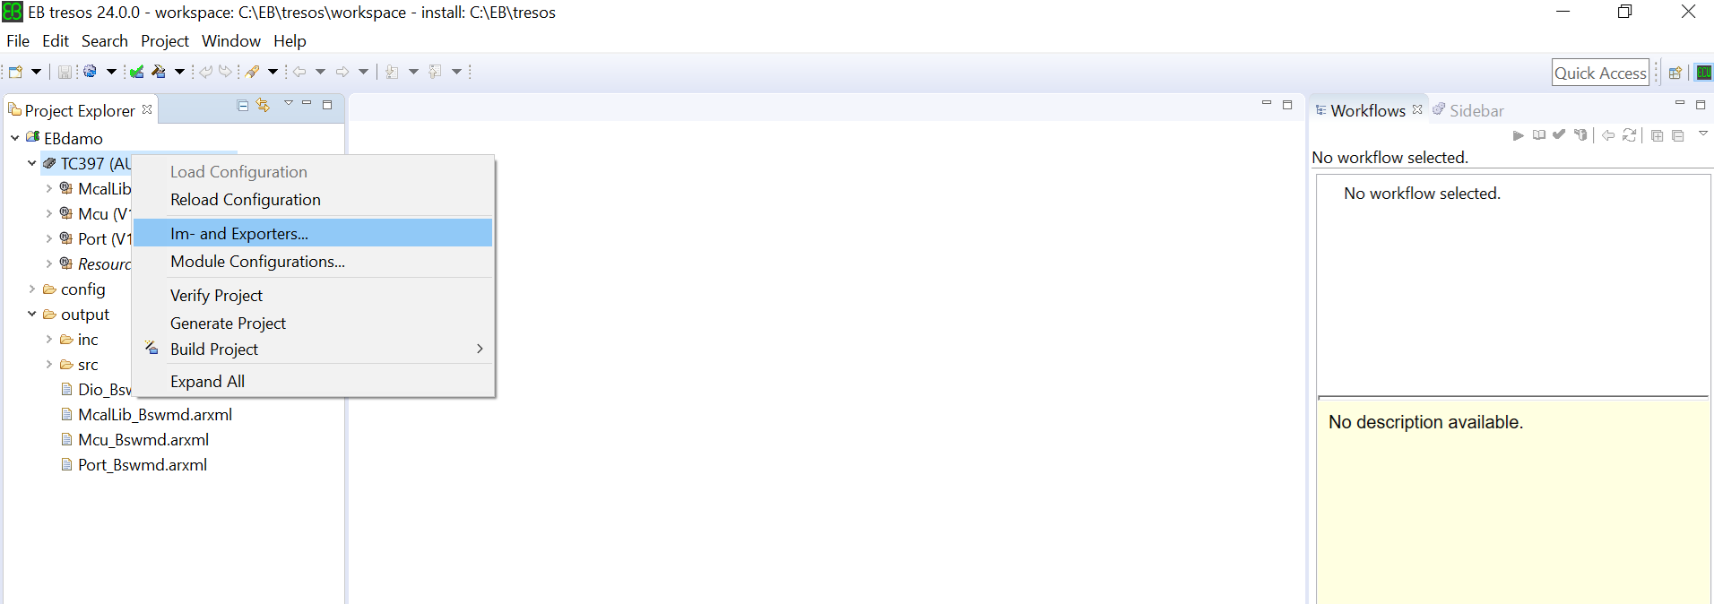1714x604 pixels.
Task: Toggle Link with Editor in Project Explorer
Action: coord(263,105)
